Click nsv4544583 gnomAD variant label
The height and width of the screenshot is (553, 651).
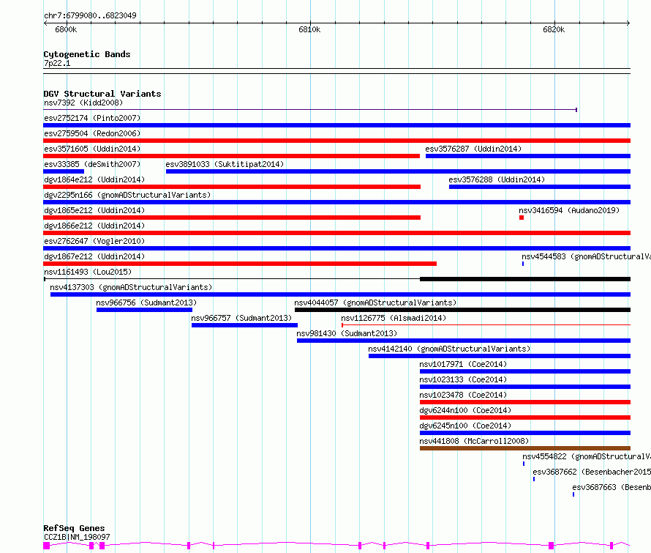point(586,256)
